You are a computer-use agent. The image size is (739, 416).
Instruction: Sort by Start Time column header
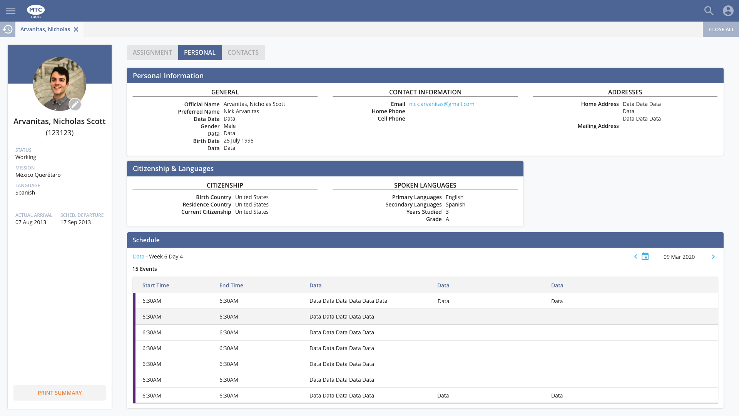[155, 285]
